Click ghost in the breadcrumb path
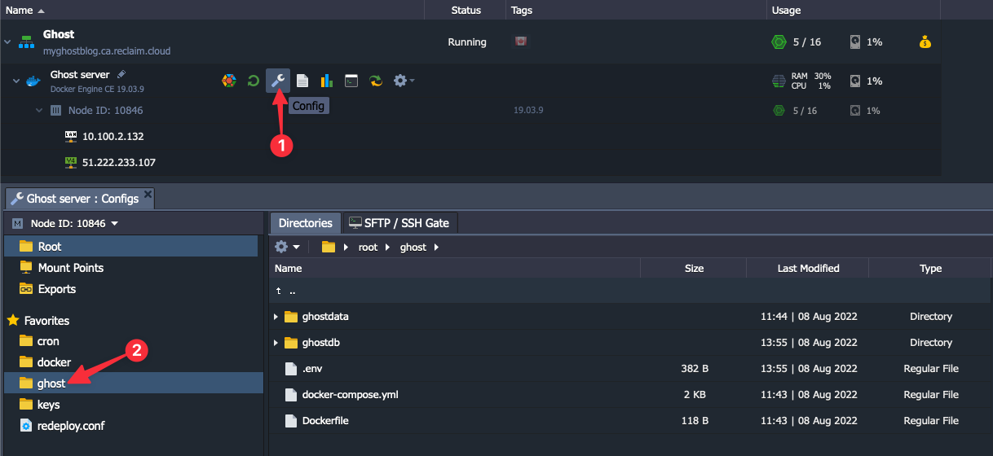Viewport: 993px width, 456px height. tap(413, 247)
